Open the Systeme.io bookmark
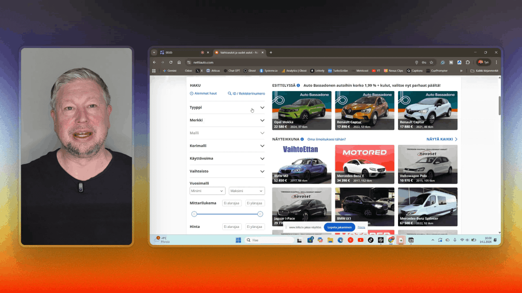522x293 pixels. pos(268,71)
